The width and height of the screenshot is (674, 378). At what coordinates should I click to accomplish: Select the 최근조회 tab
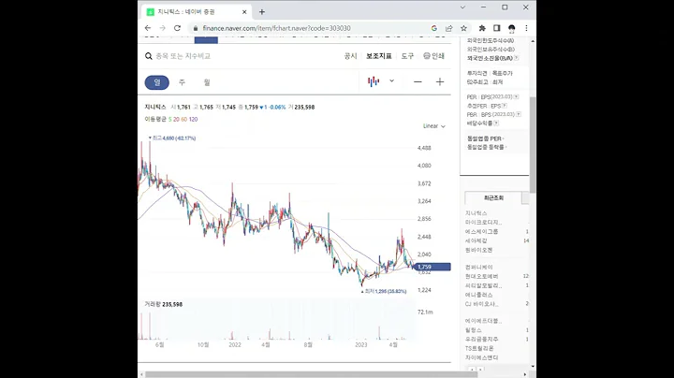point(493,198)
